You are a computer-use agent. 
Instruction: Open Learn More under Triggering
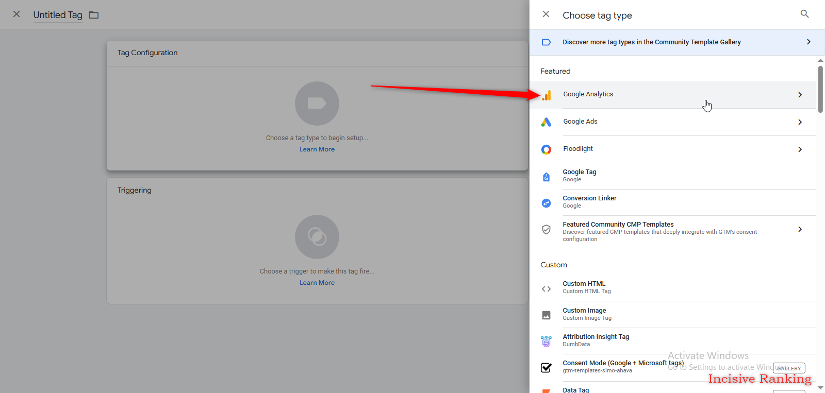coord(317,283)
